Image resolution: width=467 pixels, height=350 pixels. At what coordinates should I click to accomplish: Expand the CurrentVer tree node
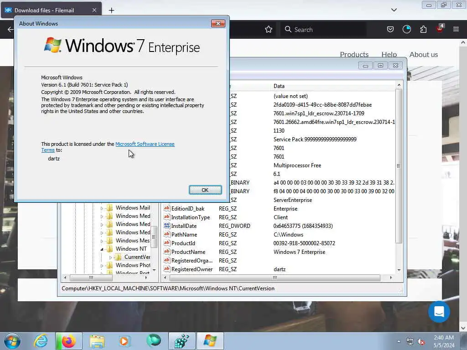click(x=110, y=257)
